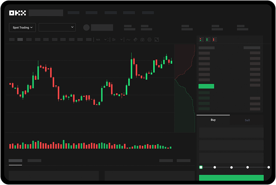Screen dimensions: 276x185
Task: Open the line chart indicators icon
Action: click(128, 40)
